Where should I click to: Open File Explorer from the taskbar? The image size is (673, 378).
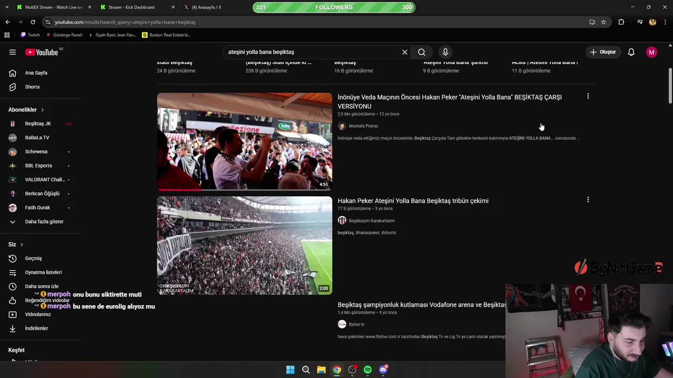click(x=321, y=370)
